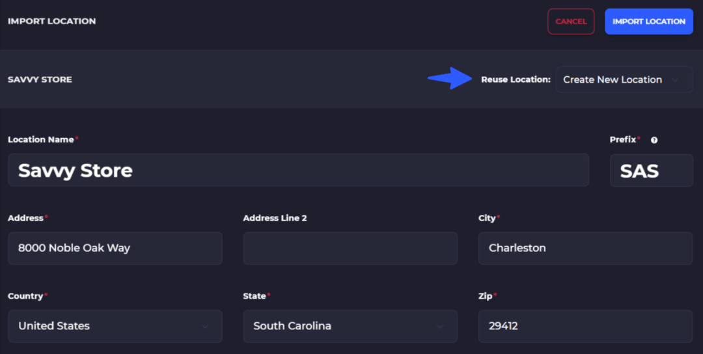This screenshot has height=354, width=703.
Task: Click the Zip field label
Action: (485, 295)
